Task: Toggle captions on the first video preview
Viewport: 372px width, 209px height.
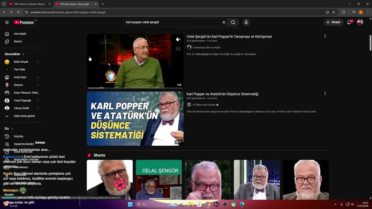Action: coord(178,49)
